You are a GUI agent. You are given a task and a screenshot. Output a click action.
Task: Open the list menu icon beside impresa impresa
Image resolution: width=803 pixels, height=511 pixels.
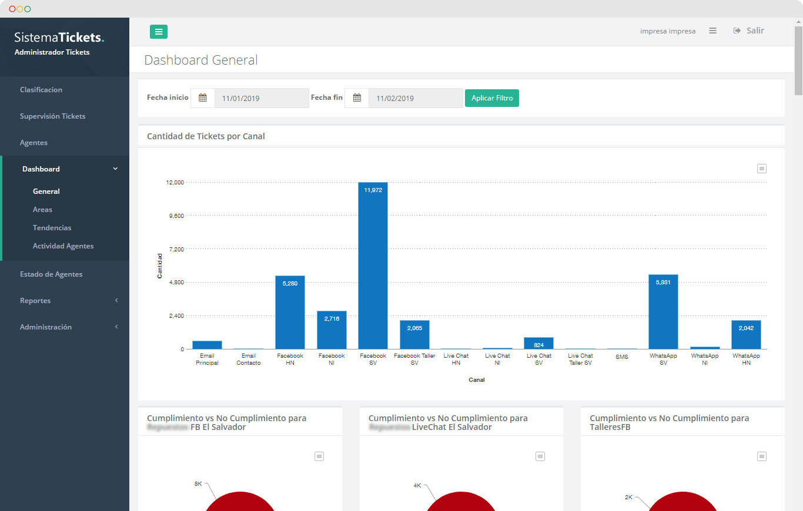pos(712,31)
